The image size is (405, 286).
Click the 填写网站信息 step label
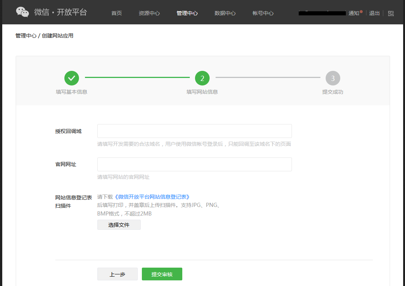[202, 92]
